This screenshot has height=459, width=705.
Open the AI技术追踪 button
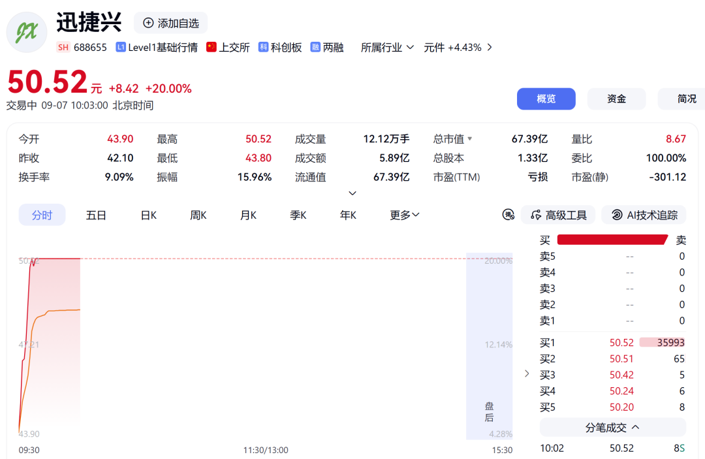pyautogui.click(x=644, y=215)
